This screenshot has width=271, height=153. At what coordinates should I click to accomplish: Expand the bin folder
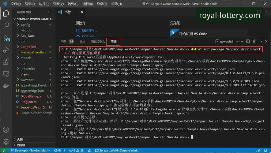(34, 41)
